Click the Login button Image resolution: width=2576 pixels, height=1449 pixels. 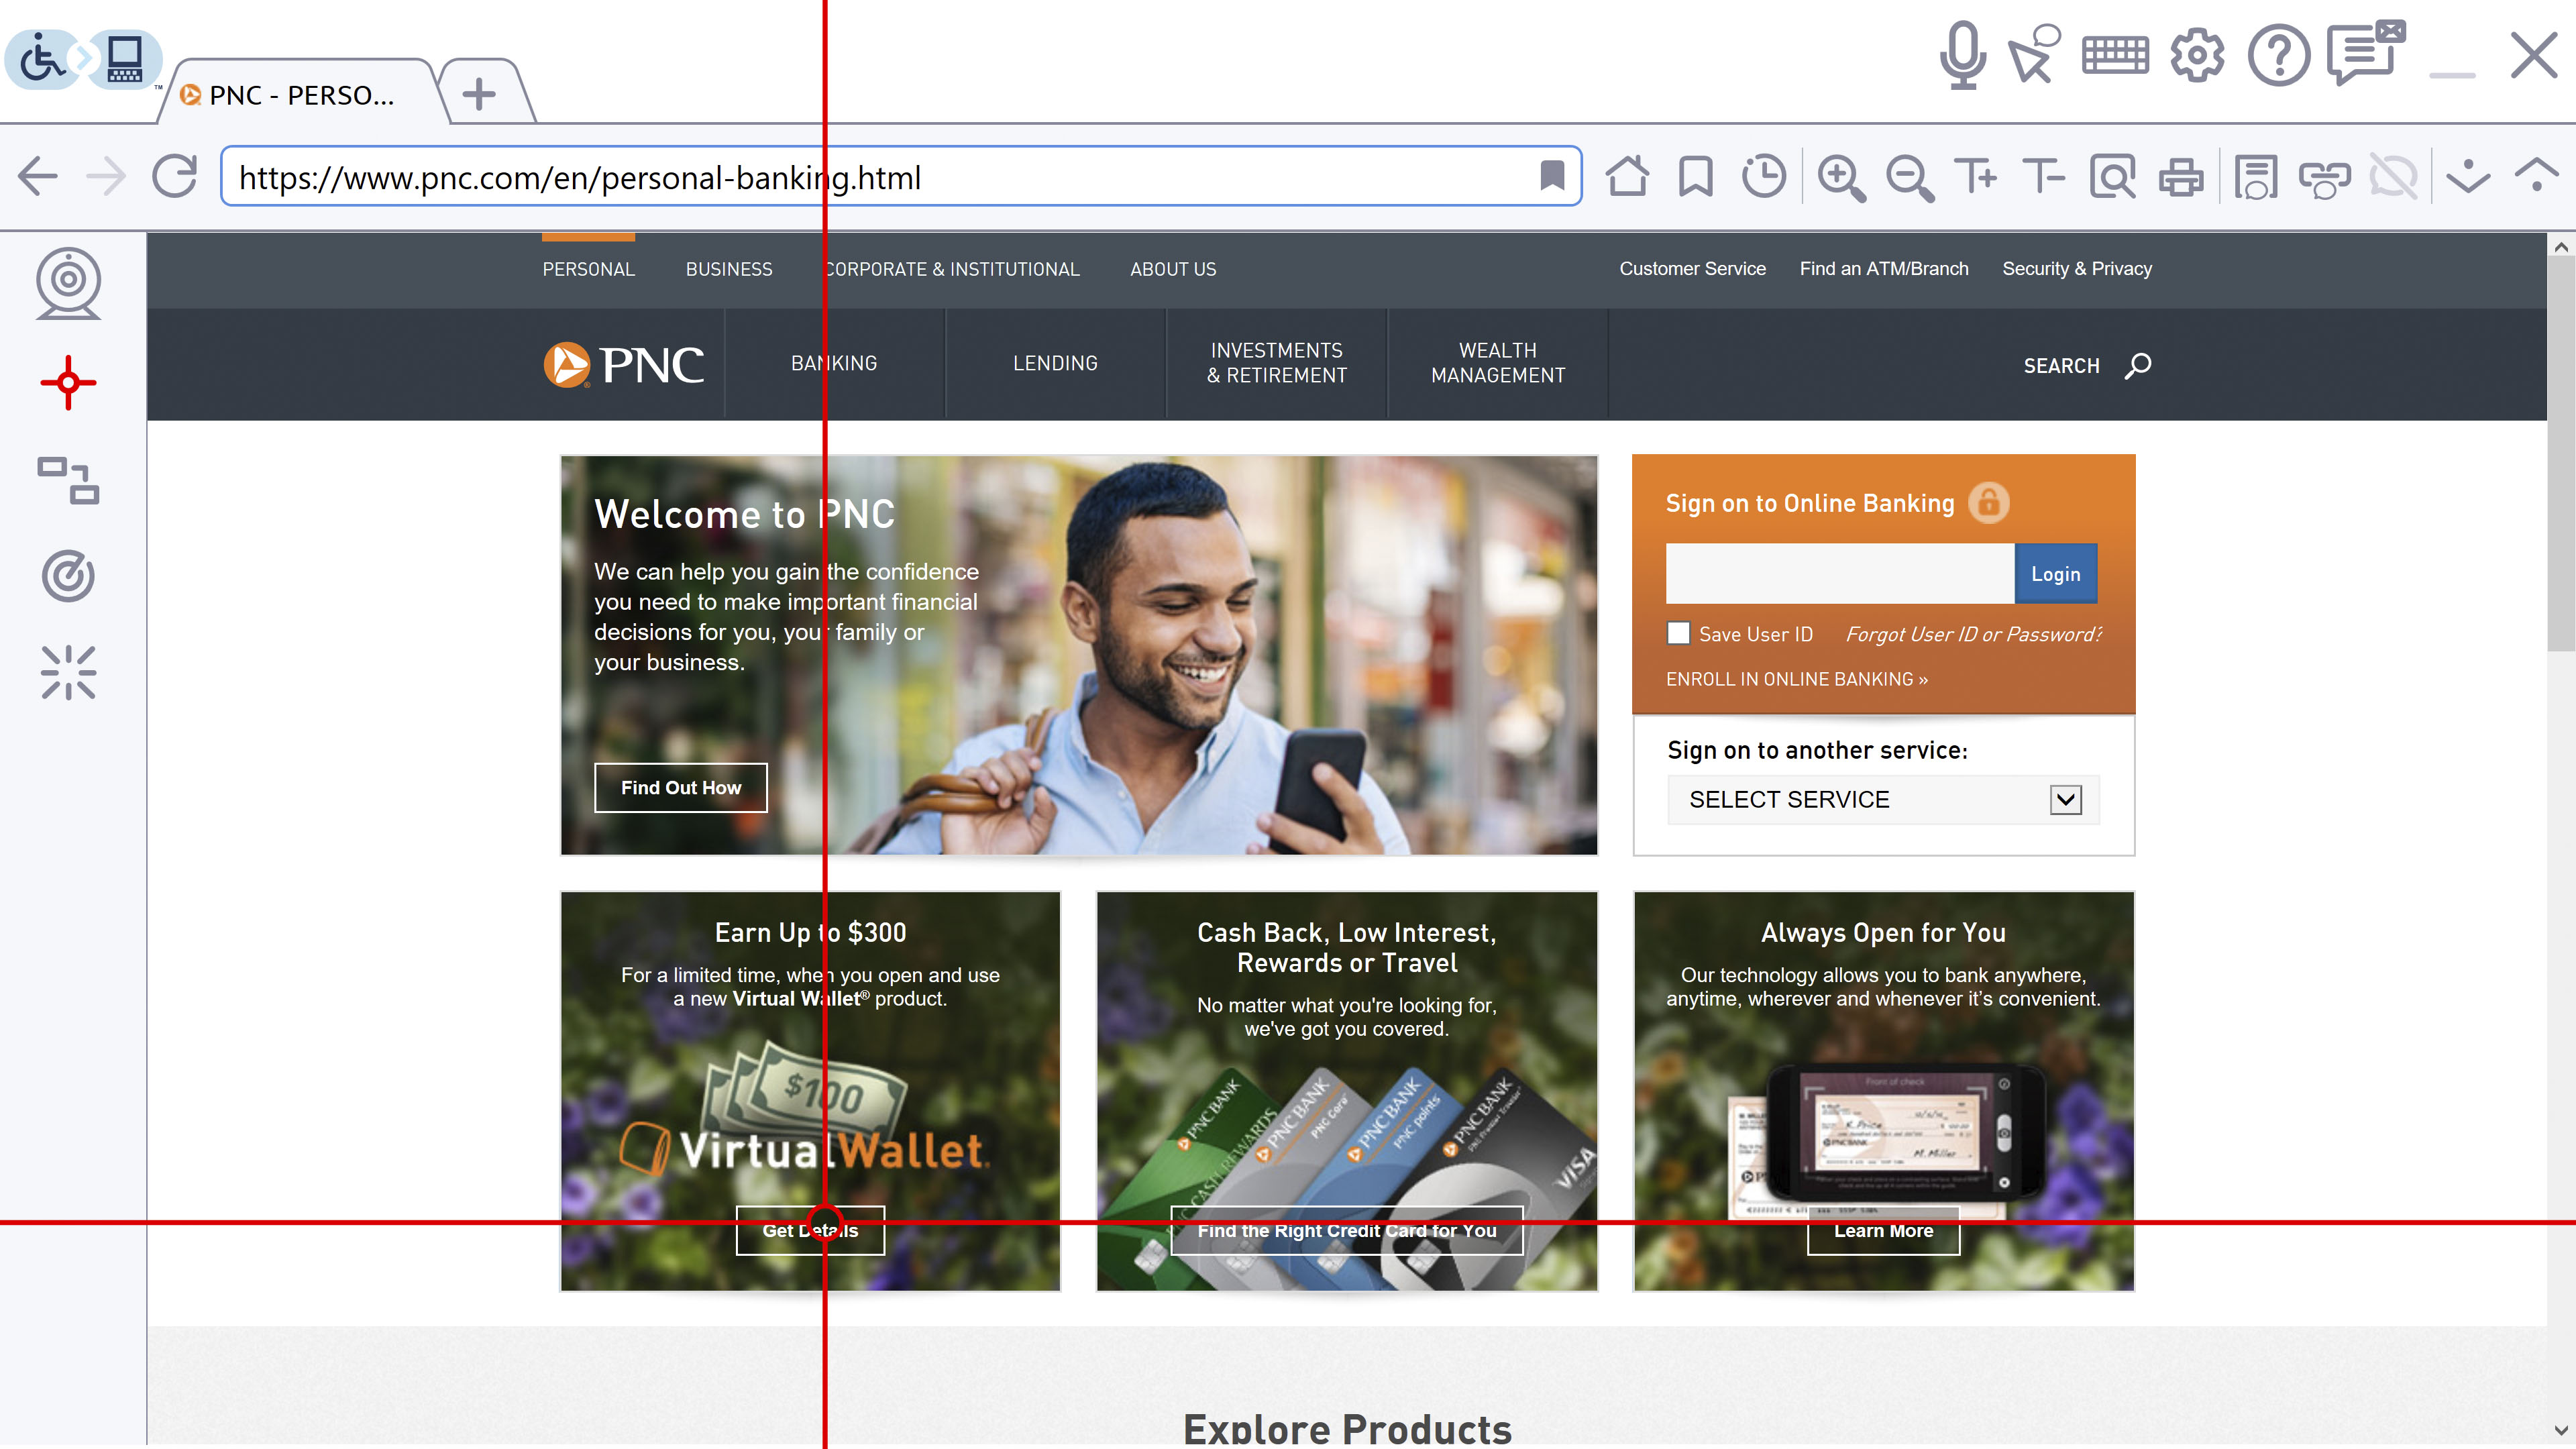tap(2055, 574)
